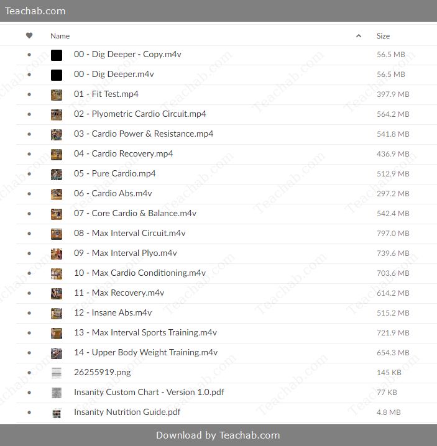Open file 01 - Fit Test.mp4
Viewport: 437px width, 446px height.
tap(106, 94)
